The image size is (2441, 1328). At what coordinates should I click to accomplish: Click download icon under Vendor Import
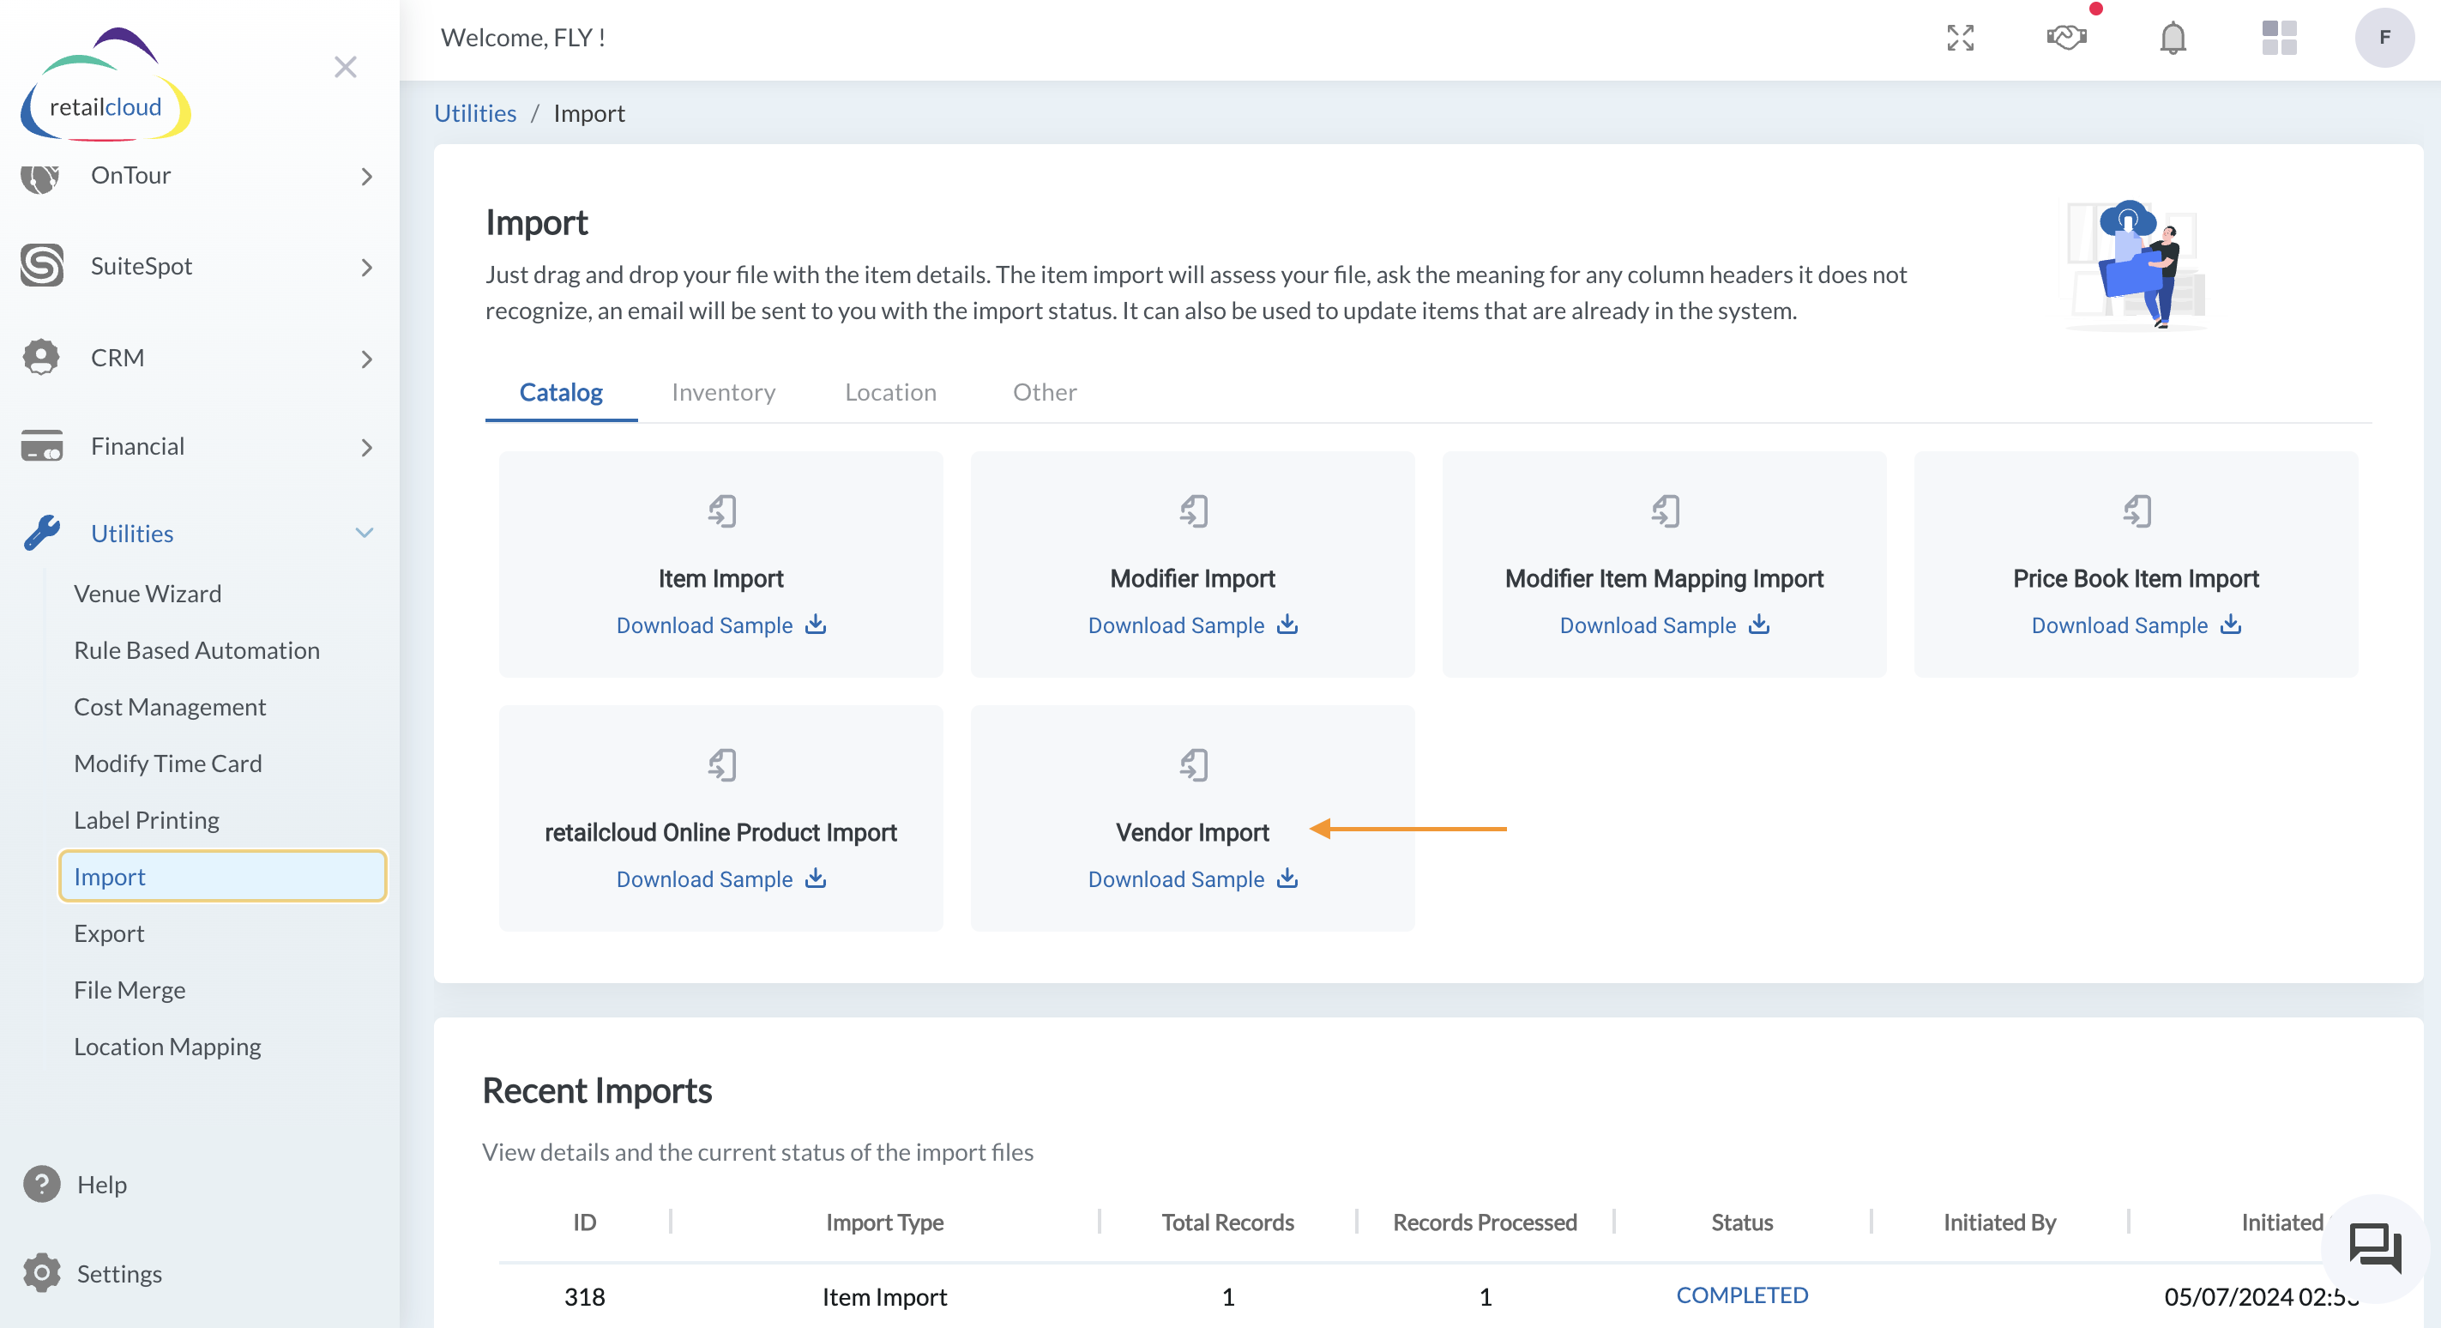pyautogui.click(x=1287, y=878)
